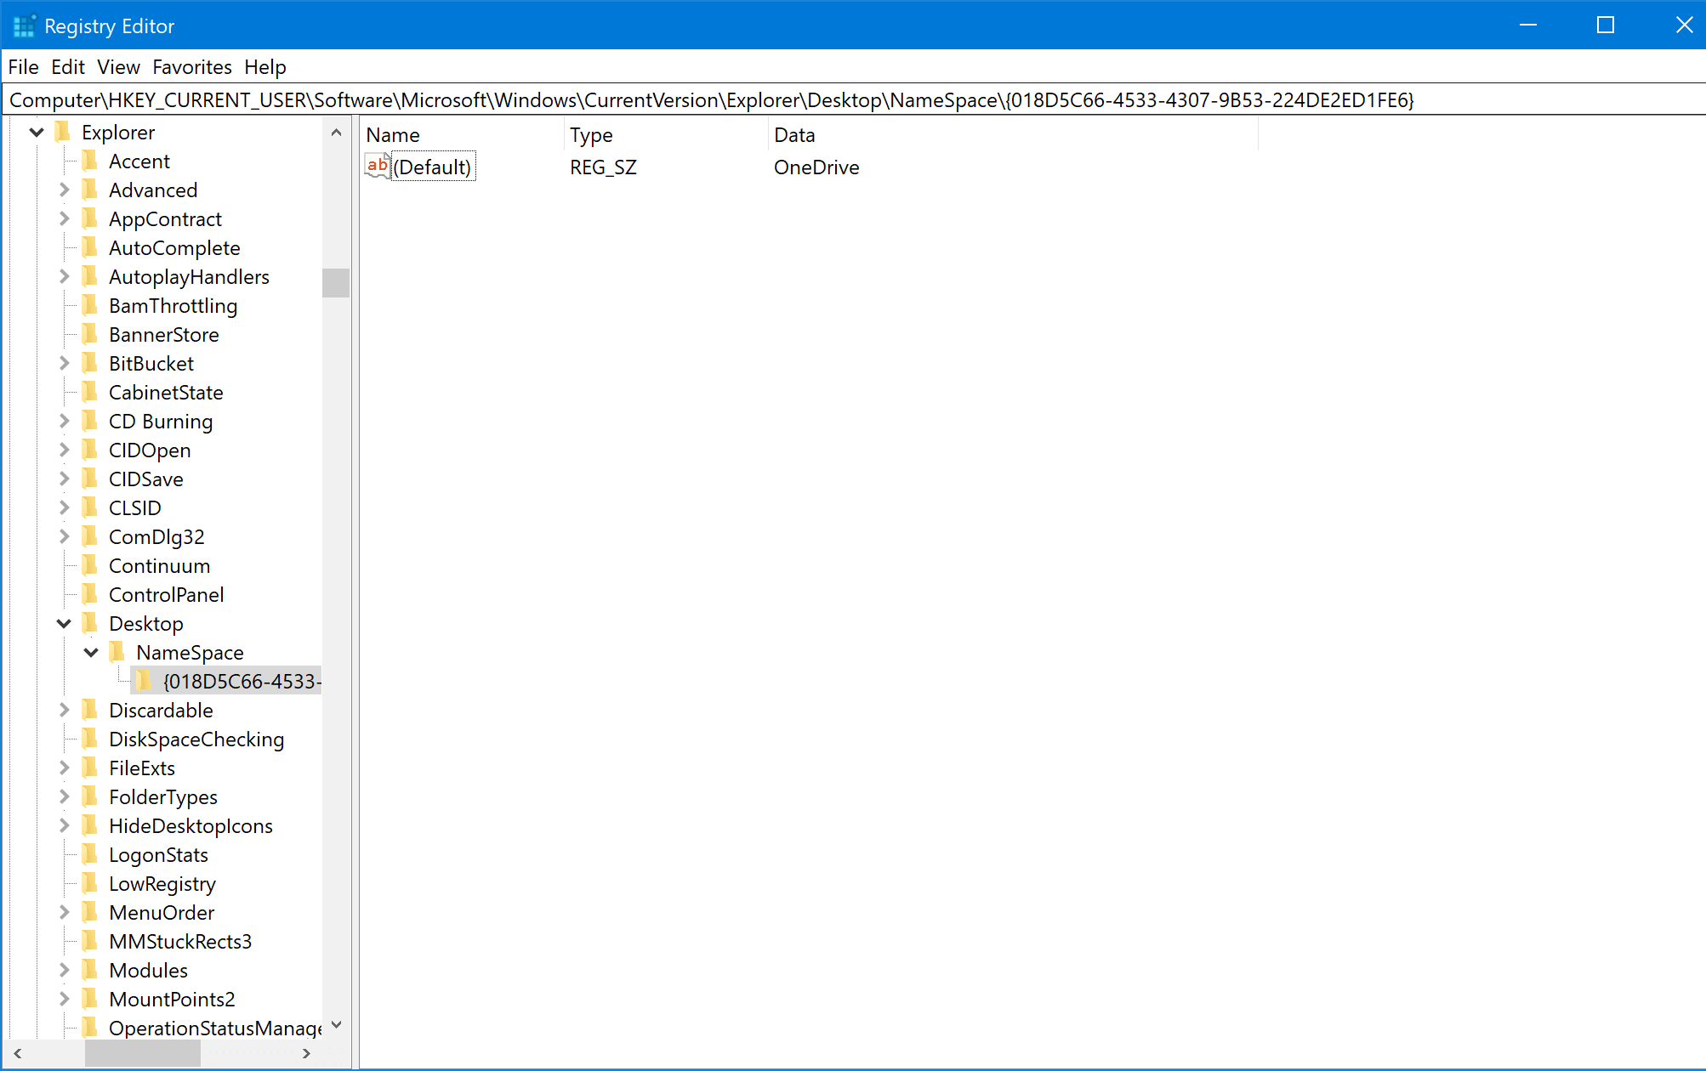Click the HideDesktopIcons folder icon
Image resolution: width=1706 pixels, height=1071 pixels.
point(90,826)
